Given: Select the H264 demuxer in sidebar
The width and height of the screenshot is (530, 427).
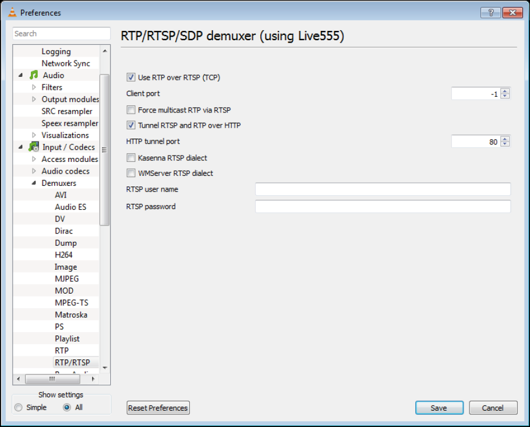Looking at the screenshot, I should point(65,255).
